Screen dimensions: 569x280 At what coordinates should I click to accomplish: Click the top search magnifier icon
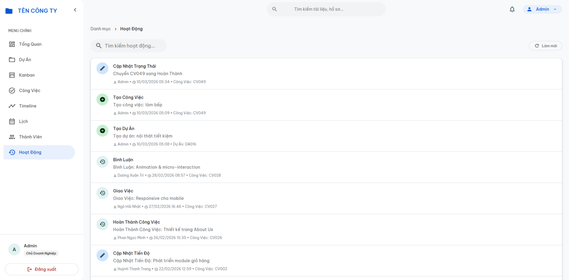tap(274, 9)
